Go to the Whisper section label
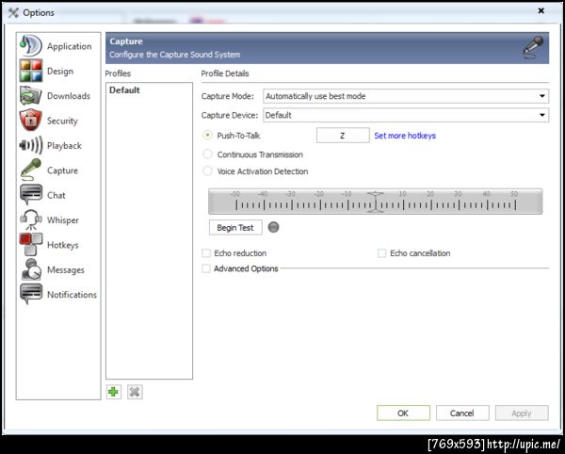The height and width of the screenshot is (454, 565). point(63,220)
